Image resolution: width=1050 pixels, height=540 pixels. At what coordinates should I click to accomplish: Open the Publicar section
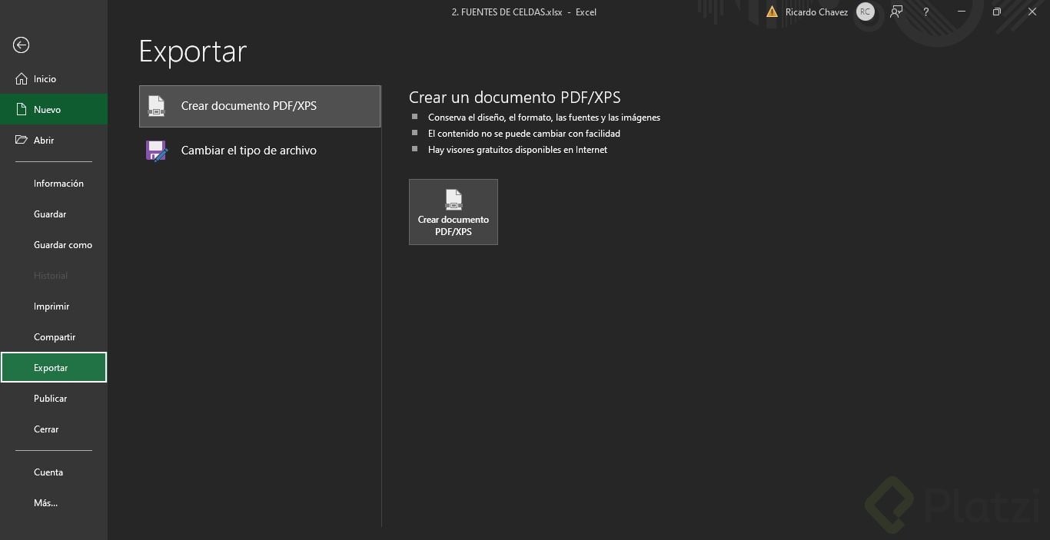coord(54,399)
